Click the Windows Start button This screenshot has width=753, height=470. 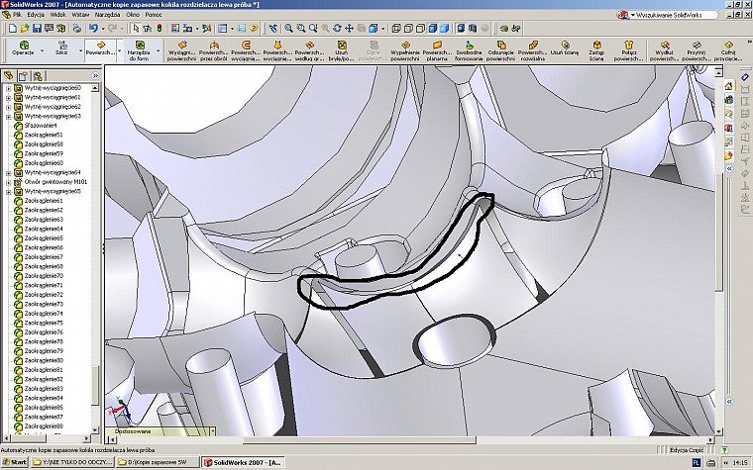[x=14, y=462]
